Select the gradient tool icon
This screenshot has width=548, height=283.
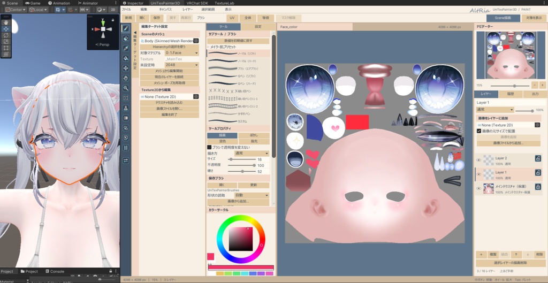point(126,118)
